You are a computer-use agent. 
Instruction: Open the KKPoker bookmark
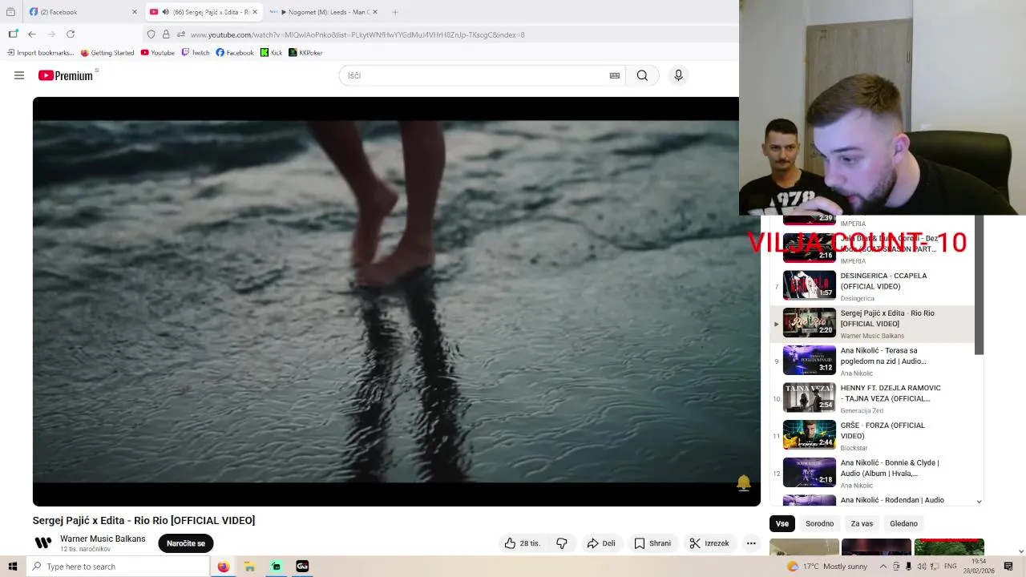[x=305, y=53]
